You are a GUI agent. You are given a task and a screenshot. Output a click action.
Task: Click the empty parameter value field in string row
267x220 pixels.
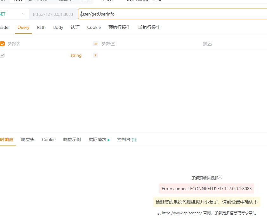coord(150,55)
